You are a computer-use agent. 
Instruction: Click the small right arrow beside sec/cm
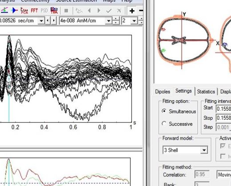pos(54,20)
